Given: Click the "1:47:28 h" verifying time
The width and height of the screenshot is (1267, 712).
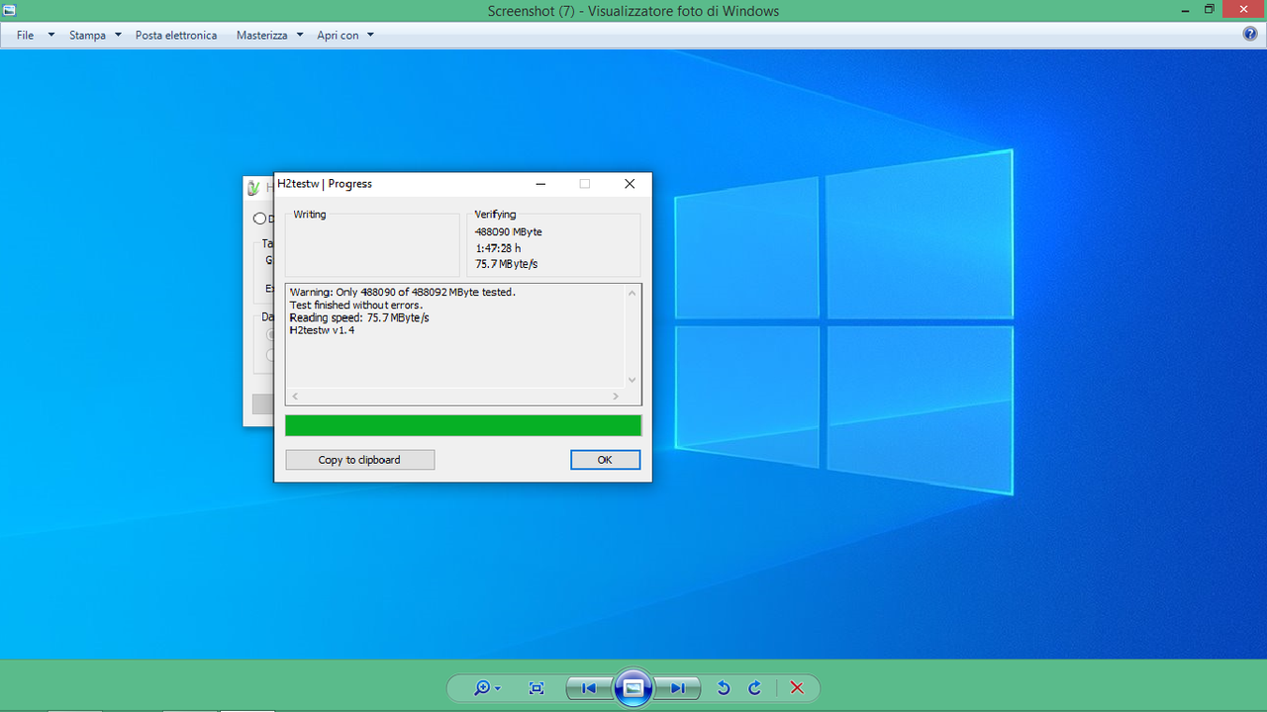Looking at the screenshot, I should pos(498,248).
